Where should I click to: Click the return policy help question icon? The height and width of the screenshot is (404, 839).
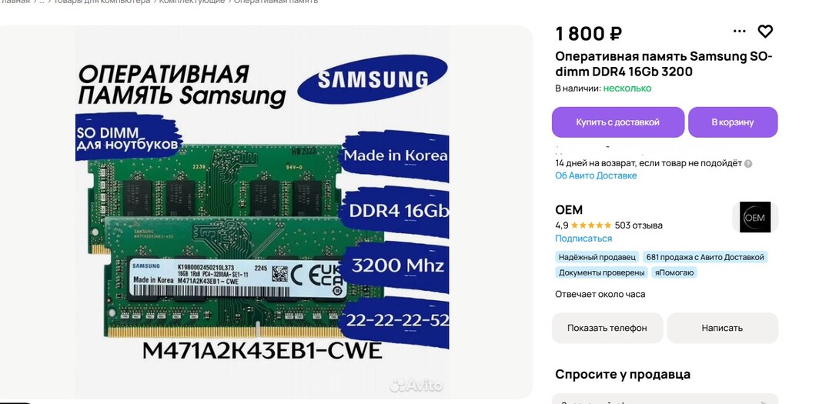coord(748,164)
